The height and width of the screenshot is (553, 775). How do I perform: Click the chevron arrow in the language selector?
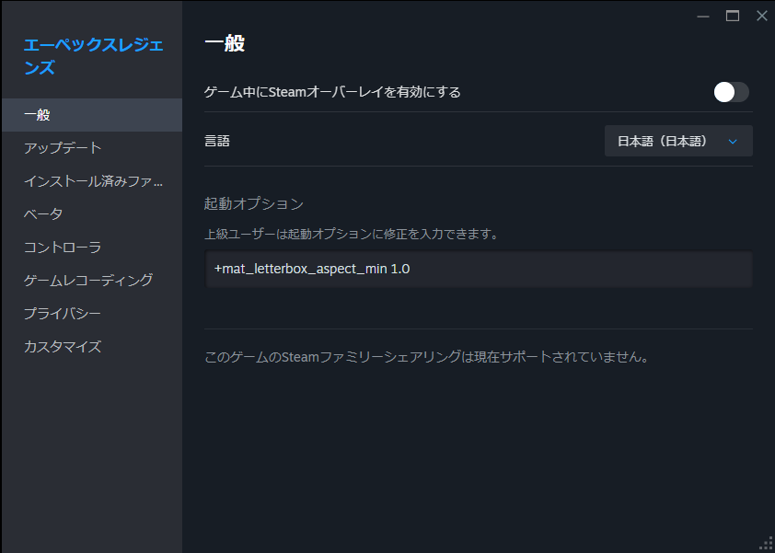733,142
